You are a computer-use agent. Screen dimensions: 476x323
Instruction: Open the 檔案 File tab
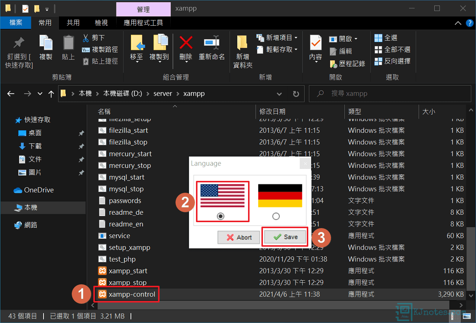coord(15,23)
